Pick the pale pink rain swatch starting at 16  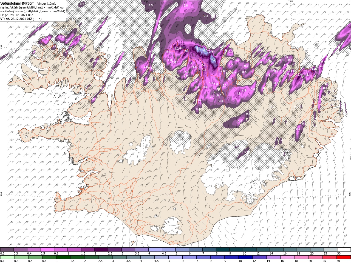click(x=287, y=257)
